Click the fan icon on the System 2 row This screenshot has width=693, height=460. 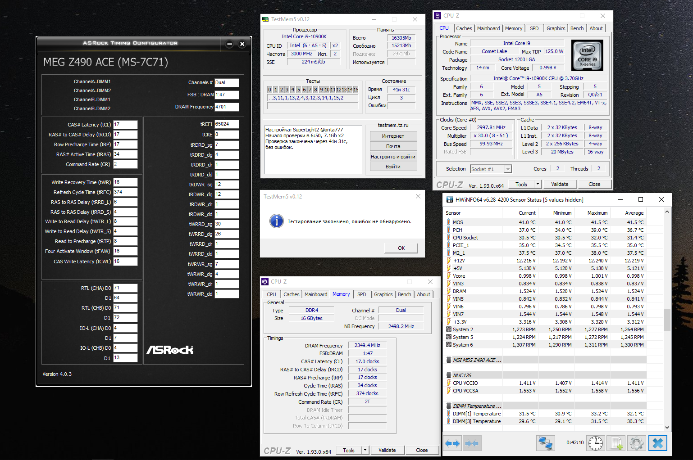coord(449,329)
